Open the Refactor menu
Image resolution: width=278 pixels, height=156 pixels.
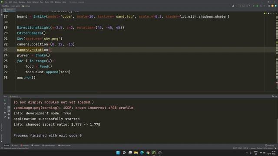coord(36,2)
